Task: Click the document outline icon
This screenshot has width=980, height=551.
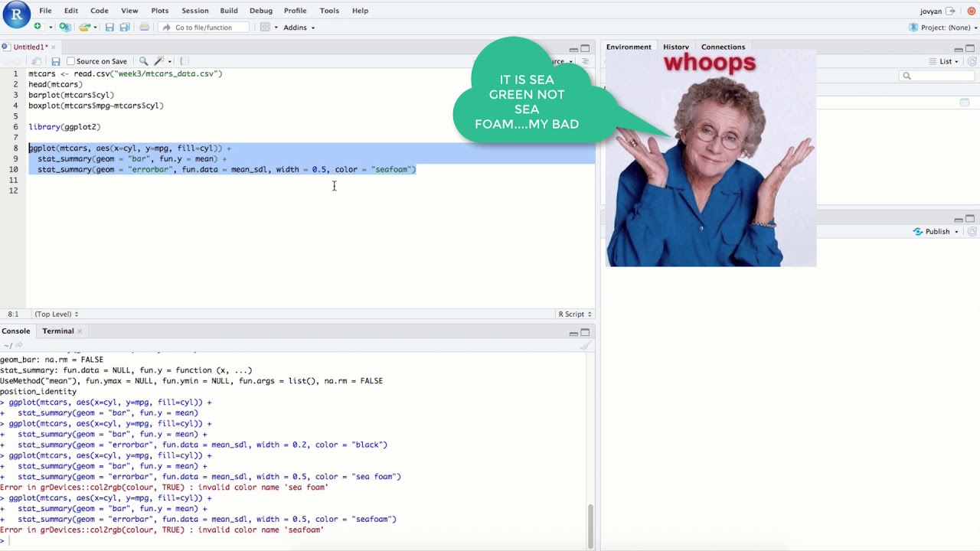Action: tap(586, 61)
